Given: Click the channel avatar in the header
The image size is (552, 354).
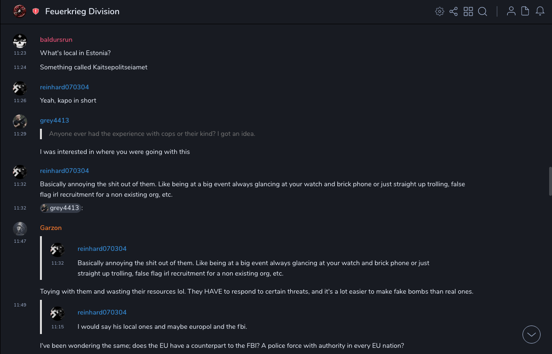Looking at the screenshot, I should tap(20, 11).
